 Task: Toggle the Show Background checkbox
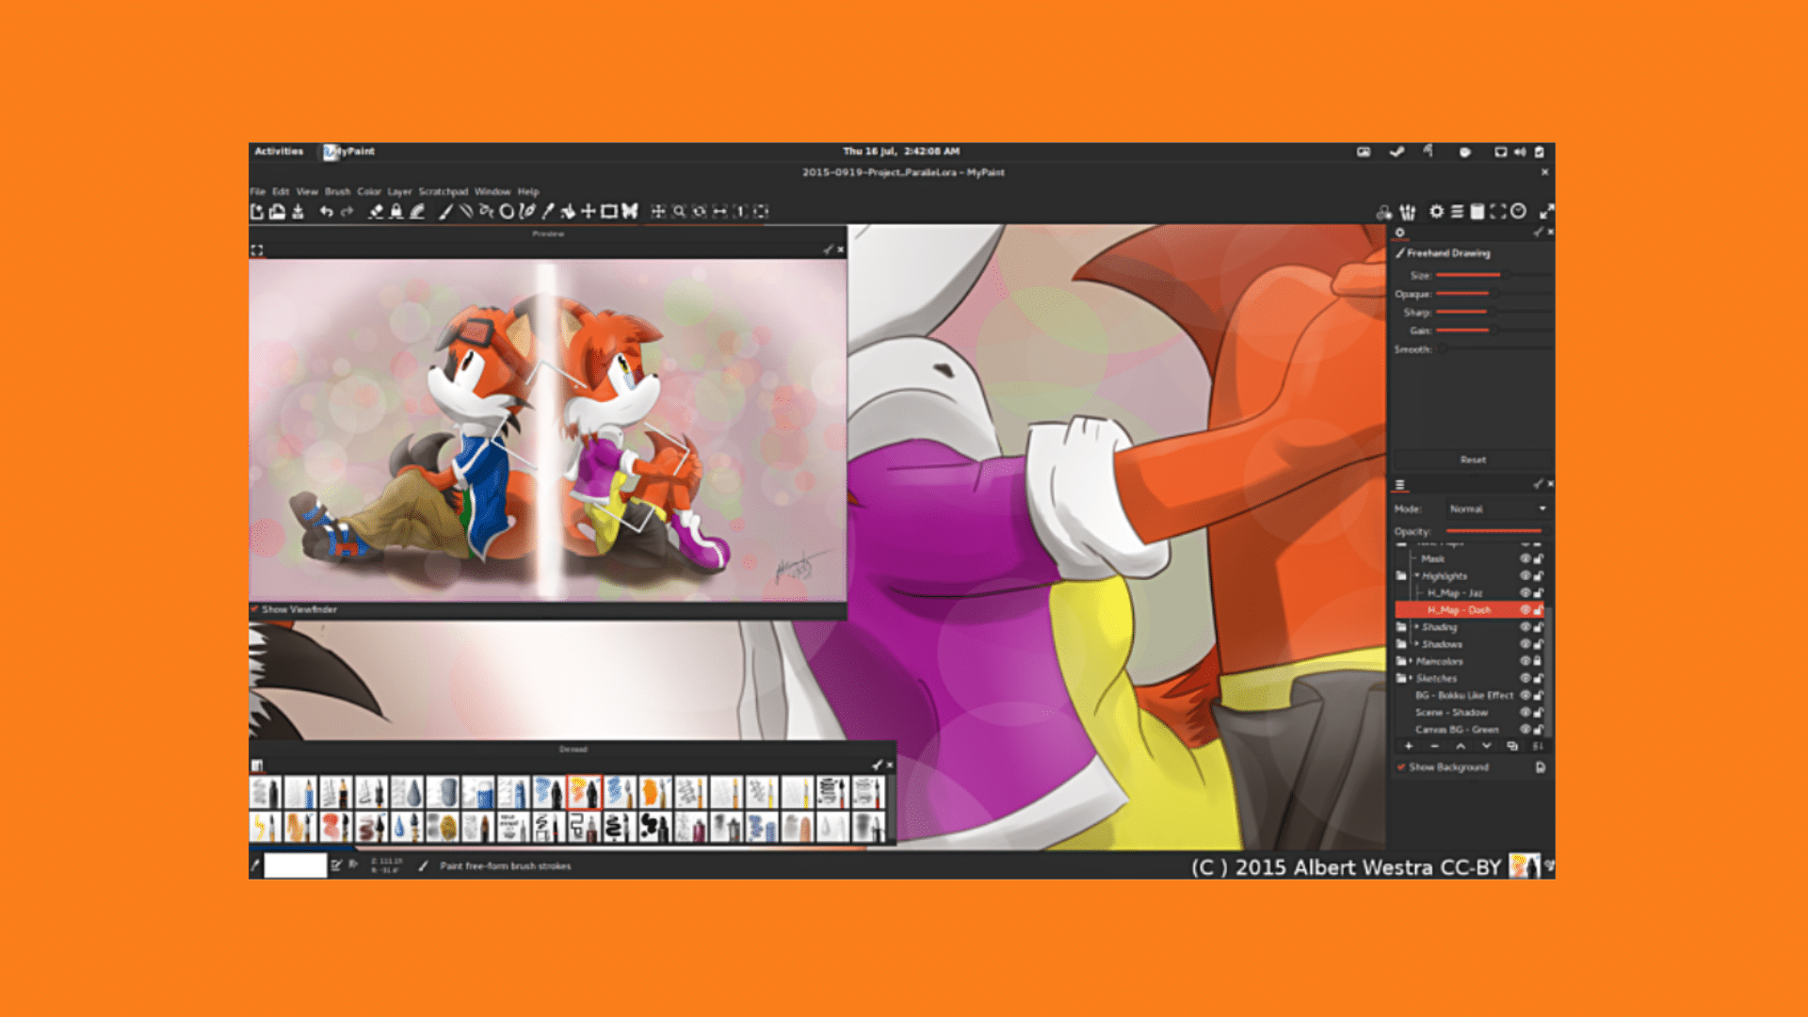point(1401,767)
